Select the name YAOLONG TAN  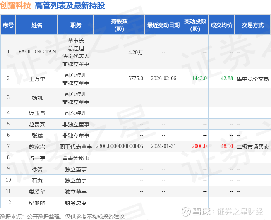[37, 52]
